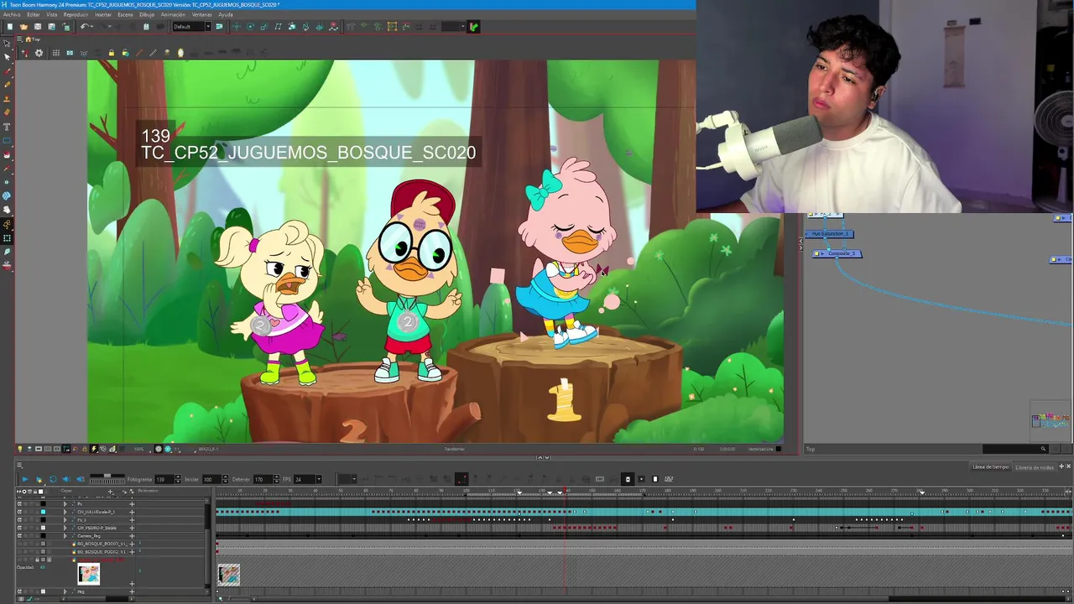Click the workspace manager icon next to Default
Screen dimensions: 1074x604
click(219, 27)
